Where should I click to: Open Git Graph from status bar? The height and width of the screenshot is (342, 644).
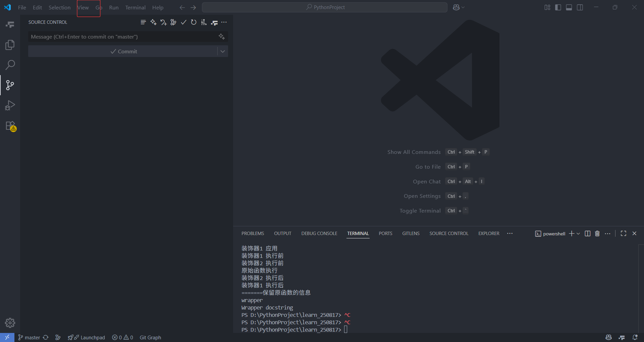(x=150, y=337)
